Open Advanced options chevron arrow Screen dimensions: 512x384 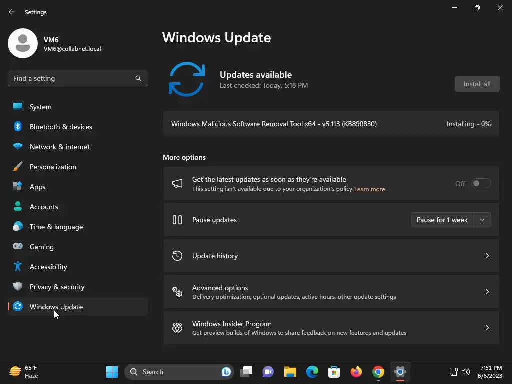487,292
